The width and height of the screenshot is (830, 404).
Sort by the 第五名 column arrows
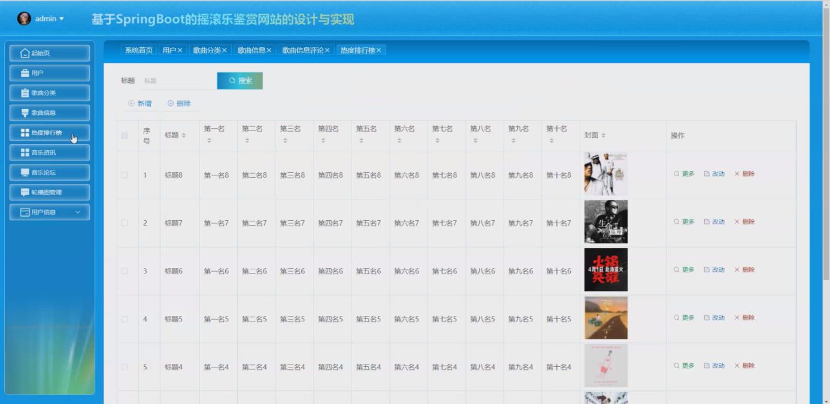[x=362, y=141]
